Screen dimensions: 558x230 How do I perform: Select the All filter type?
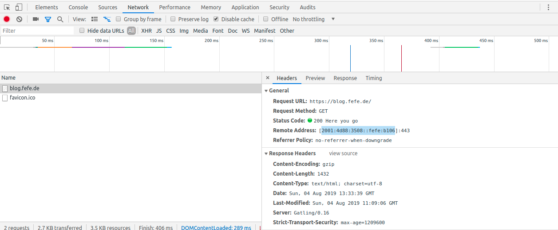tap(131, 31)
